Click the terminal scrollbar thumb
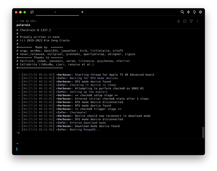 coord(203,132)
